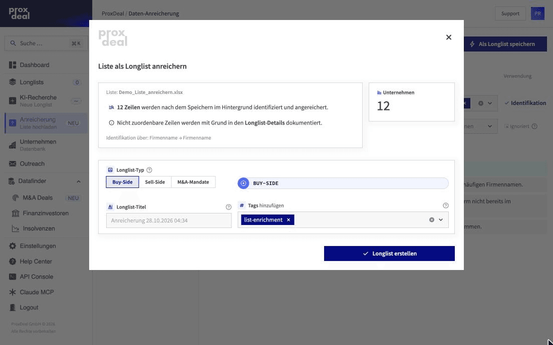Screen dimensions: 553x345
Task: Click the help icon beside Tags hinzufügen
Action: 446,205
